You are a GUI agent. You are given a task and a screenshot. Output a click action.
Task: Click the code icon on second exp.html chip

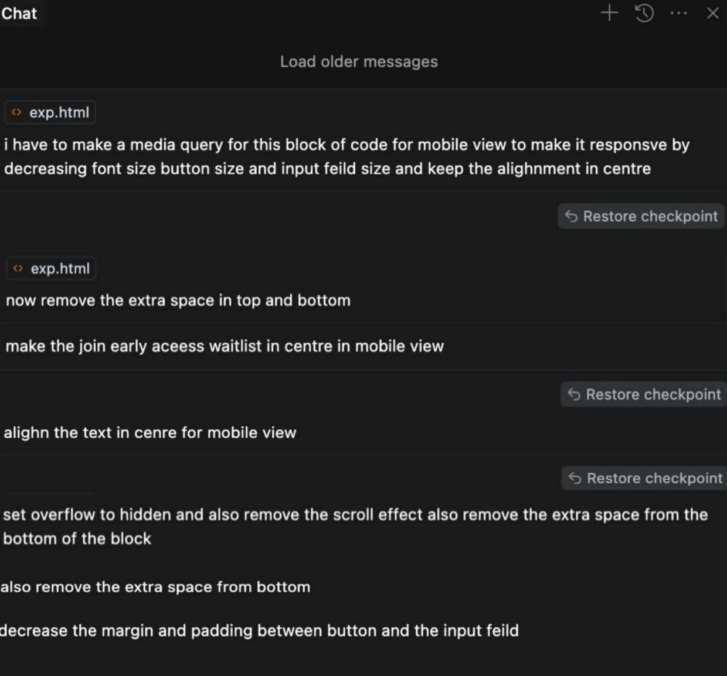point(18,268)
